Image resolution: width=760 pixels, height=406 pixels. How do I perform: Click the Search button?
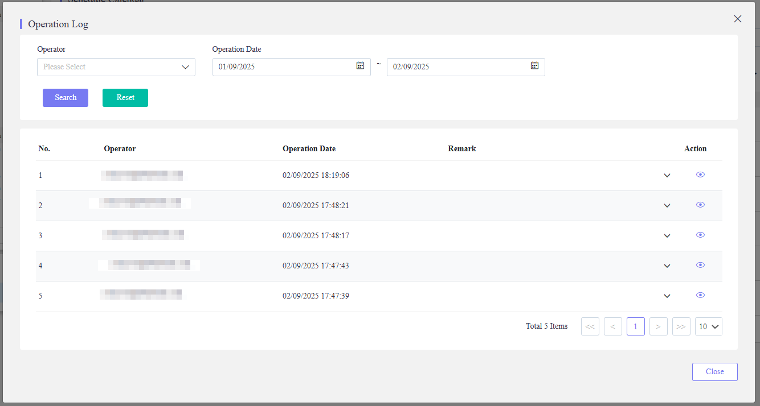pos(66,98)
